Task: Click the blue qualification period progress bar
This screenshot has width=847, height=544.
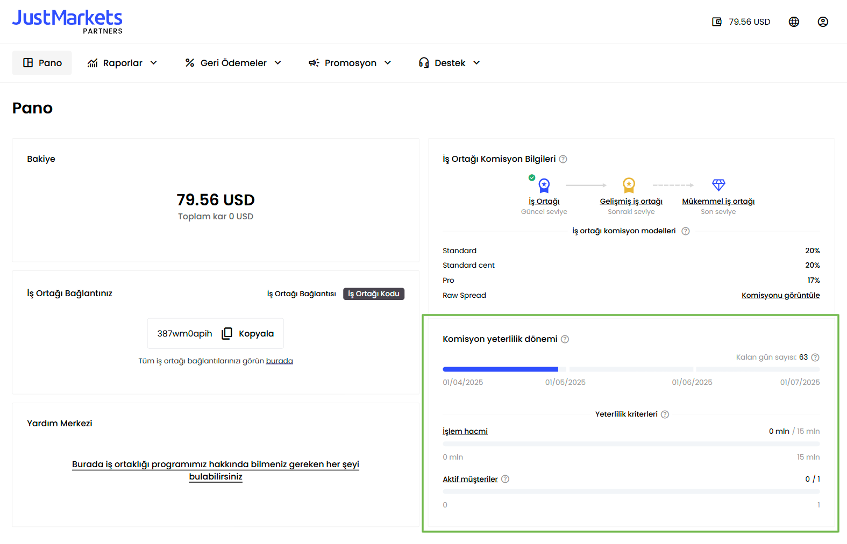Action: (x=501, y=369)
